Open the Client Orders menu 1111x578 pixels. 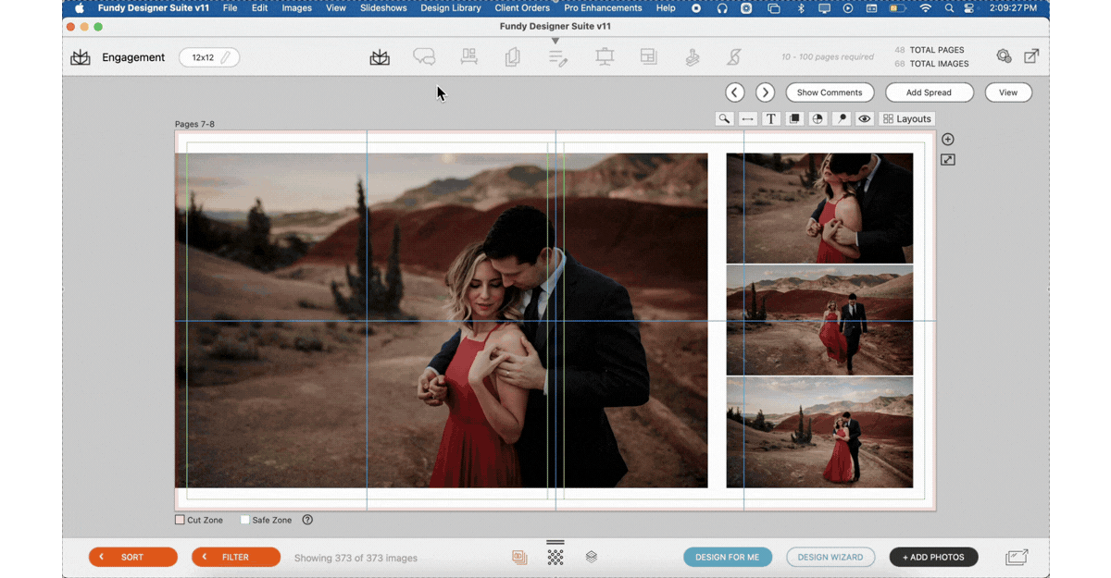[522, 8]
